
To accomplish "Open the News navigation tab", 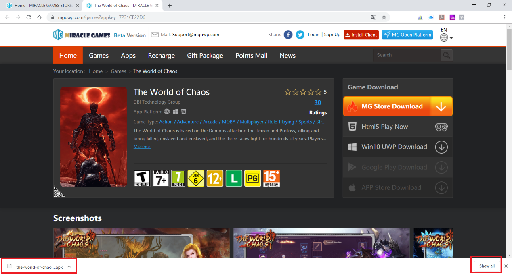I will pos(287,56).
